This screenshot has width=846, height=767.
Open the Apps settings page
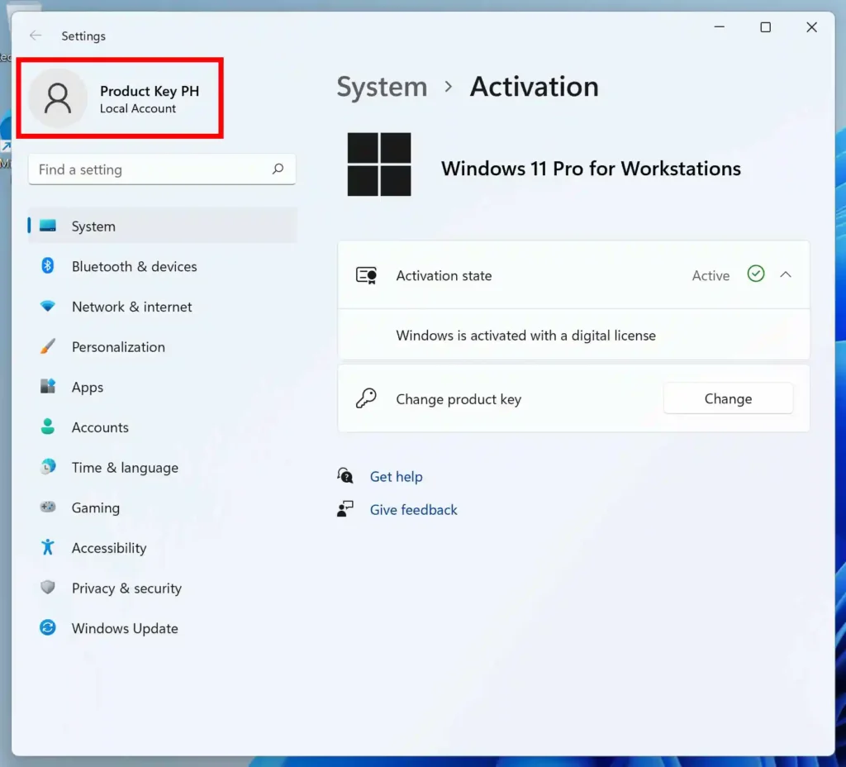click(162, 387)
